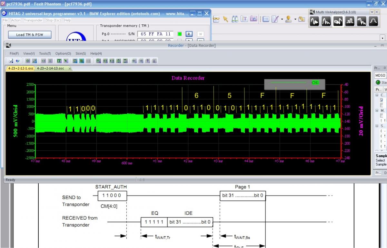Switch to the 4-23+2-14-13.osc tab
This screenshot has width=387, height=248.
click(50, 68)
